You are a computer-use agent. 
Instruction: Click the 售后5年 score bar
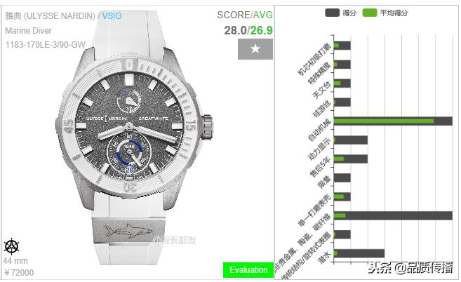point(351,159)
